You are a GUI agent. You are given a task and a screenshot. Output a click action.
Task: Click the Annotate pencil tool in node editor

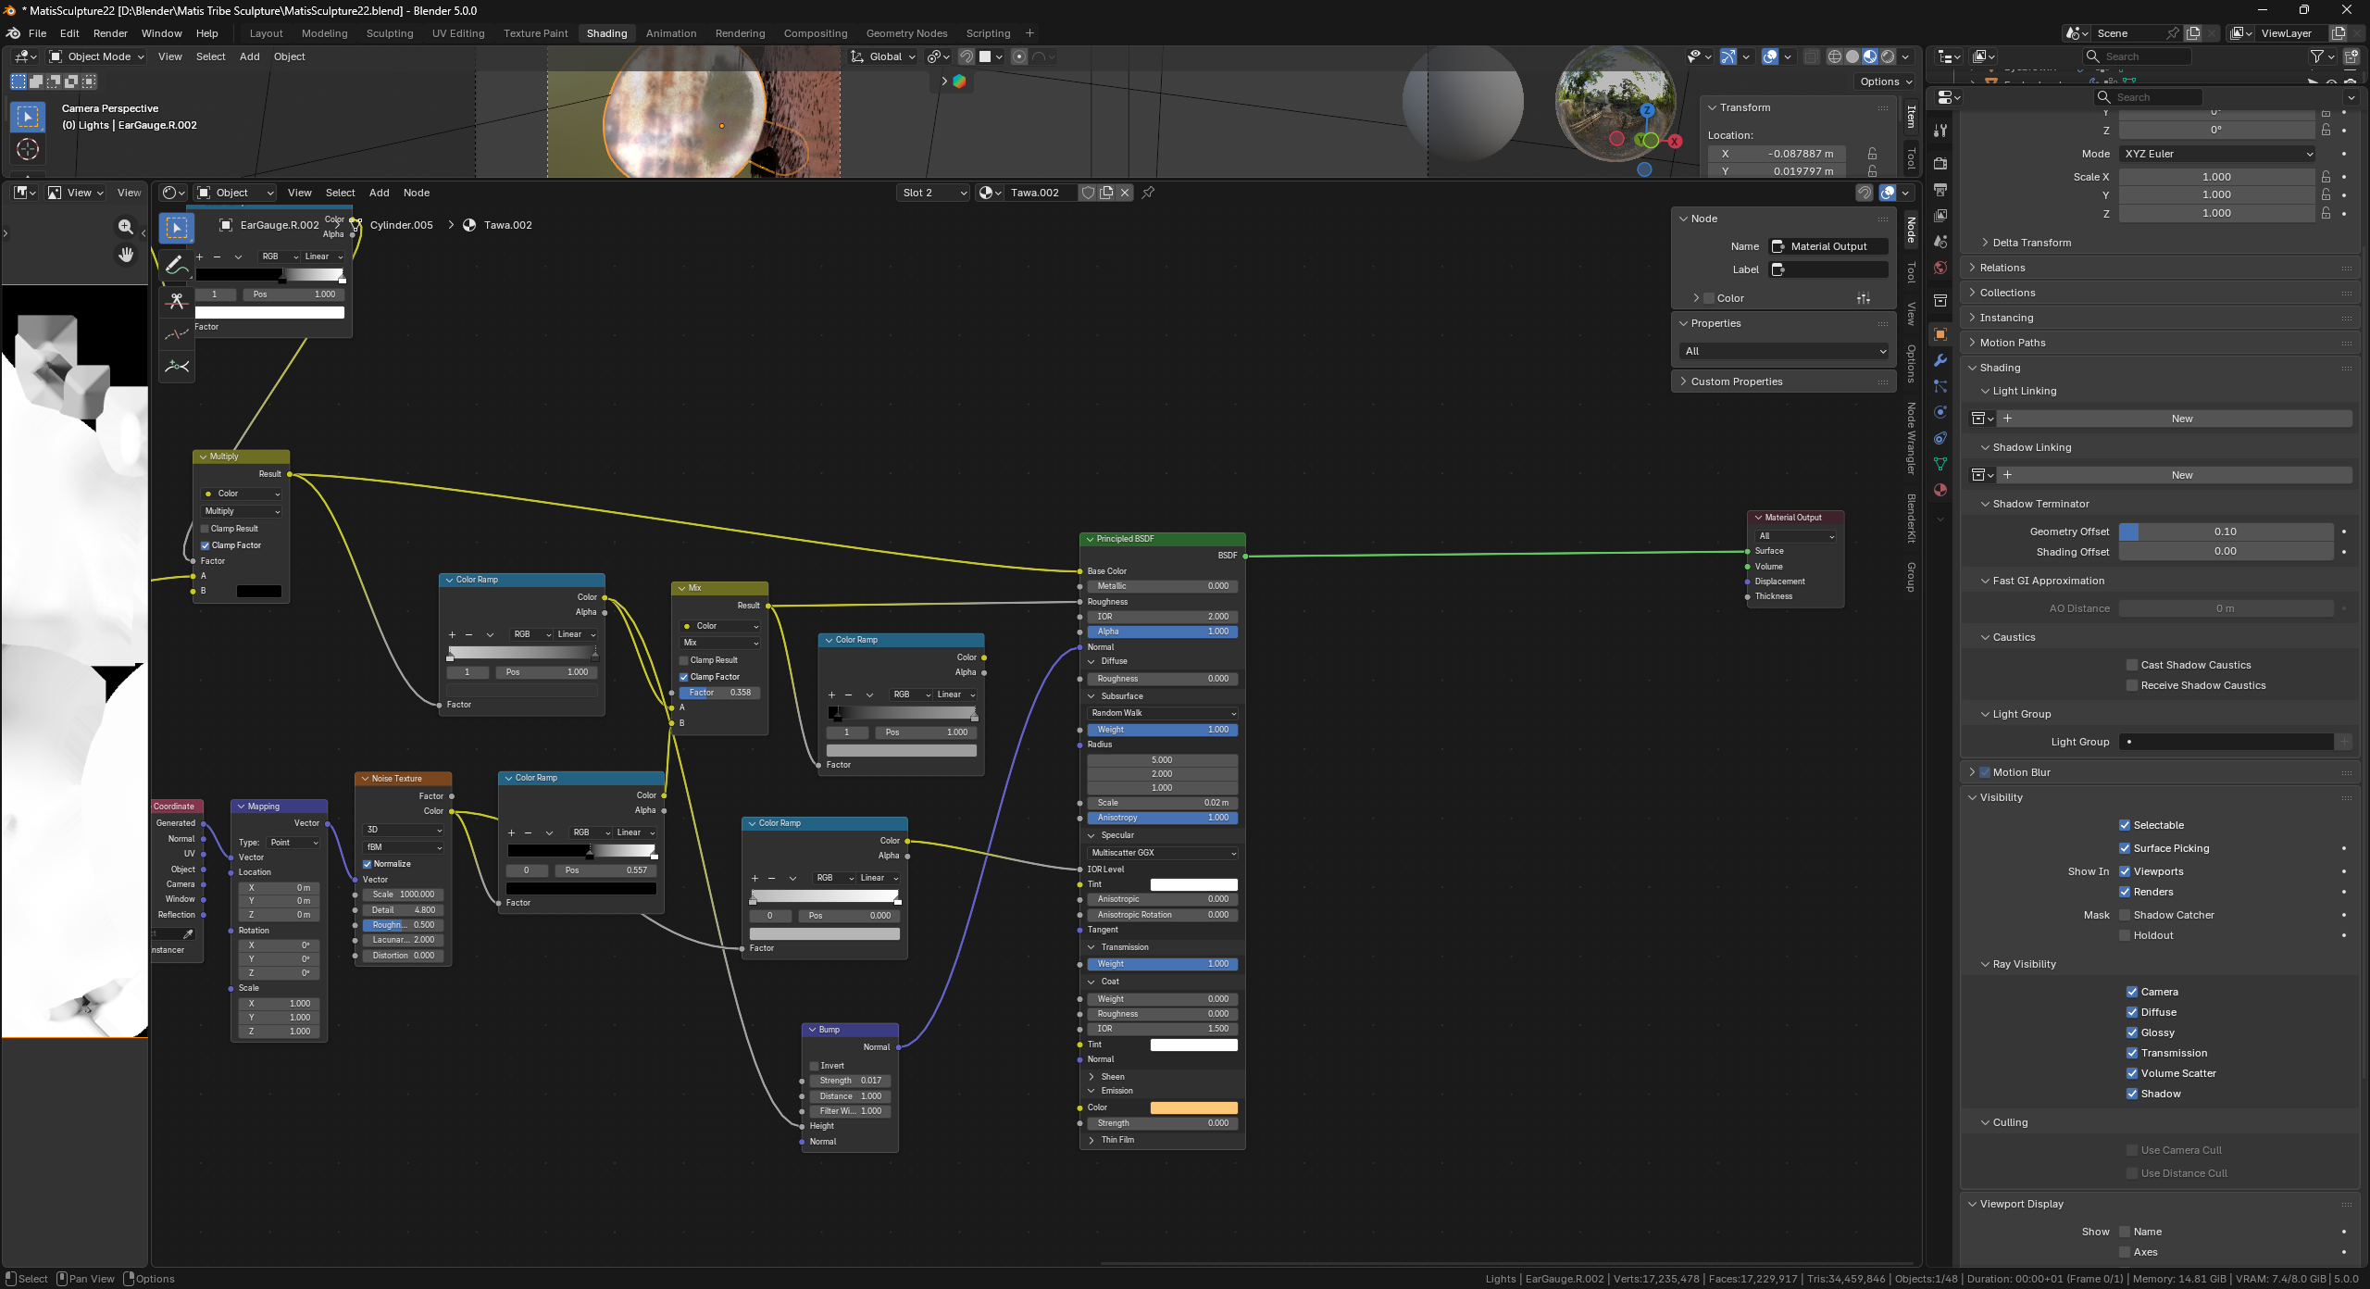pyautogui.click(x=176, y=267)
